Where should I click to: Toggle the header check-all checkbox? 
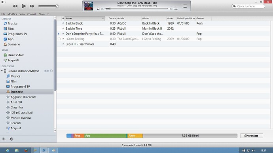click(x=63, y=19)
